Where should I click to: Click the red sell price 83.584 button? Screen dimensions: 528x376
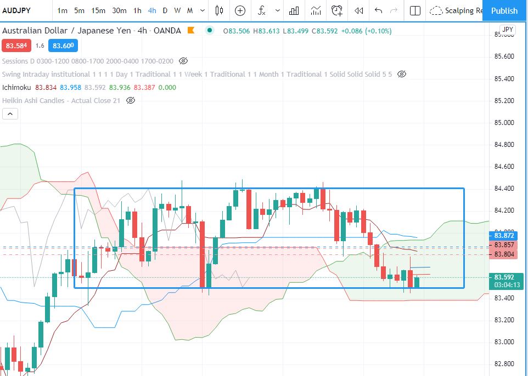[x=16, y=45]
